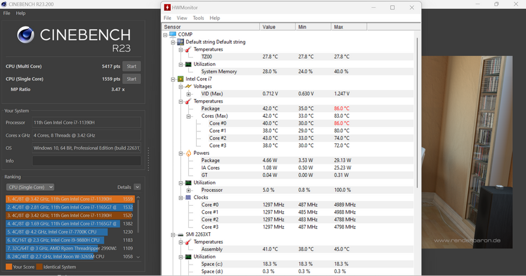Click the Clocks icon in HWMonitor
526x276 pixels.
(188, 197)
